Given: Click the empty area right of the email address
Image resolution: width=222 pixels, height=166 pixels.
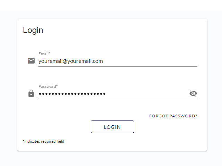Looking at the screenshot, I should (150, 61).
